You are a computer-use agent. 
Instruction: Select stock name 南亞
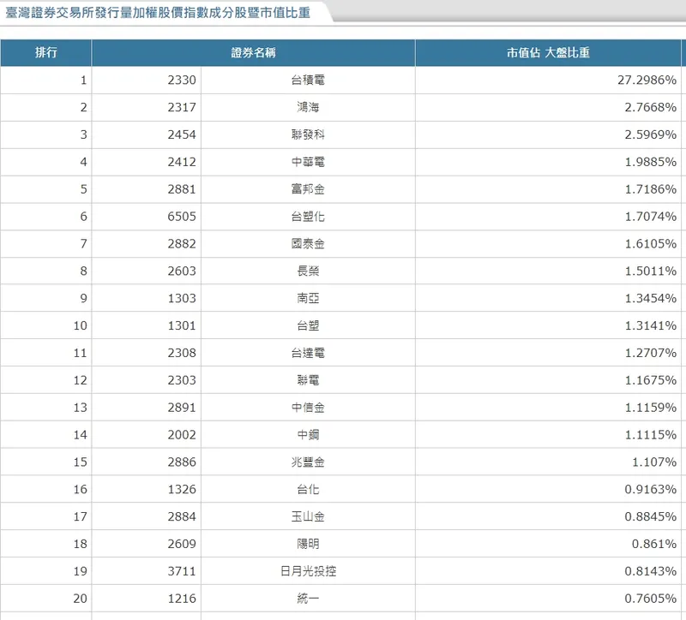(308, 298)
